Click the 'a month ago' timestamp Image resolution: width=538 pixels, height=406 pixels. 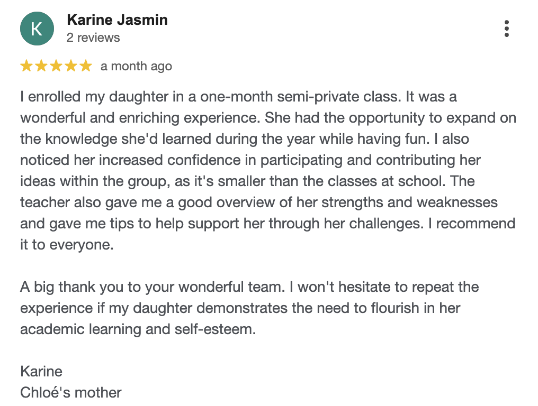136,66
